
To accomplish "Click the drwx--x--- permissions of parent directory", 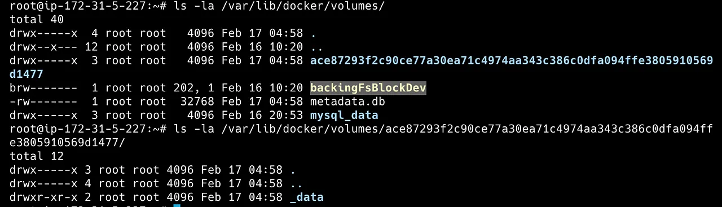I will pos(43,47).
